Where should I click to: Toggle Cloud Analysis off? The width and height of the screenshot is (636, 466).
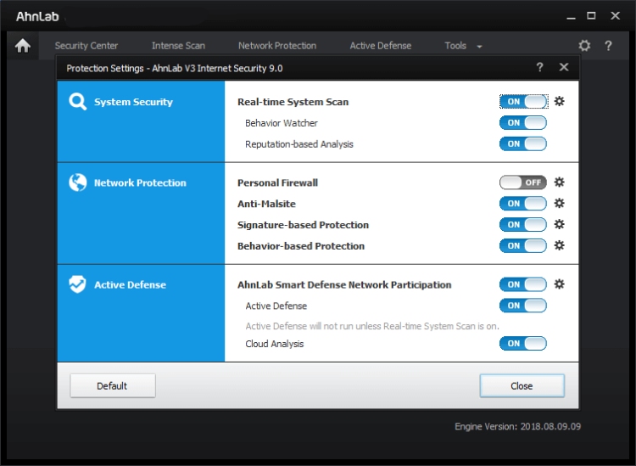(523, 344)
